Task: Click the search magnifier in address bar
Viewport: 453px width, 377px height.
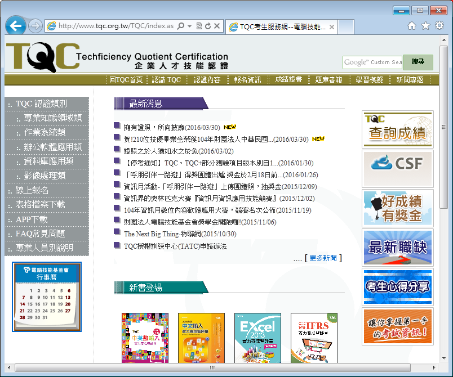Action: click(180, 26)
